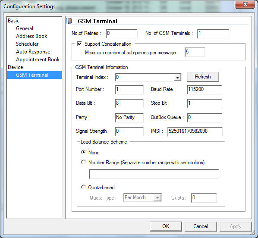Go to Scheduler settings
The width and height of the screenshot is (258, 238).
(27, 44)
